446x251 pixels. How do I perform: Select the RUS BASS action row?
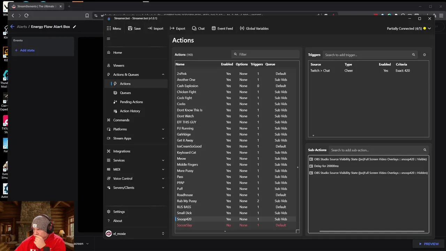click(x=236, y=207)
